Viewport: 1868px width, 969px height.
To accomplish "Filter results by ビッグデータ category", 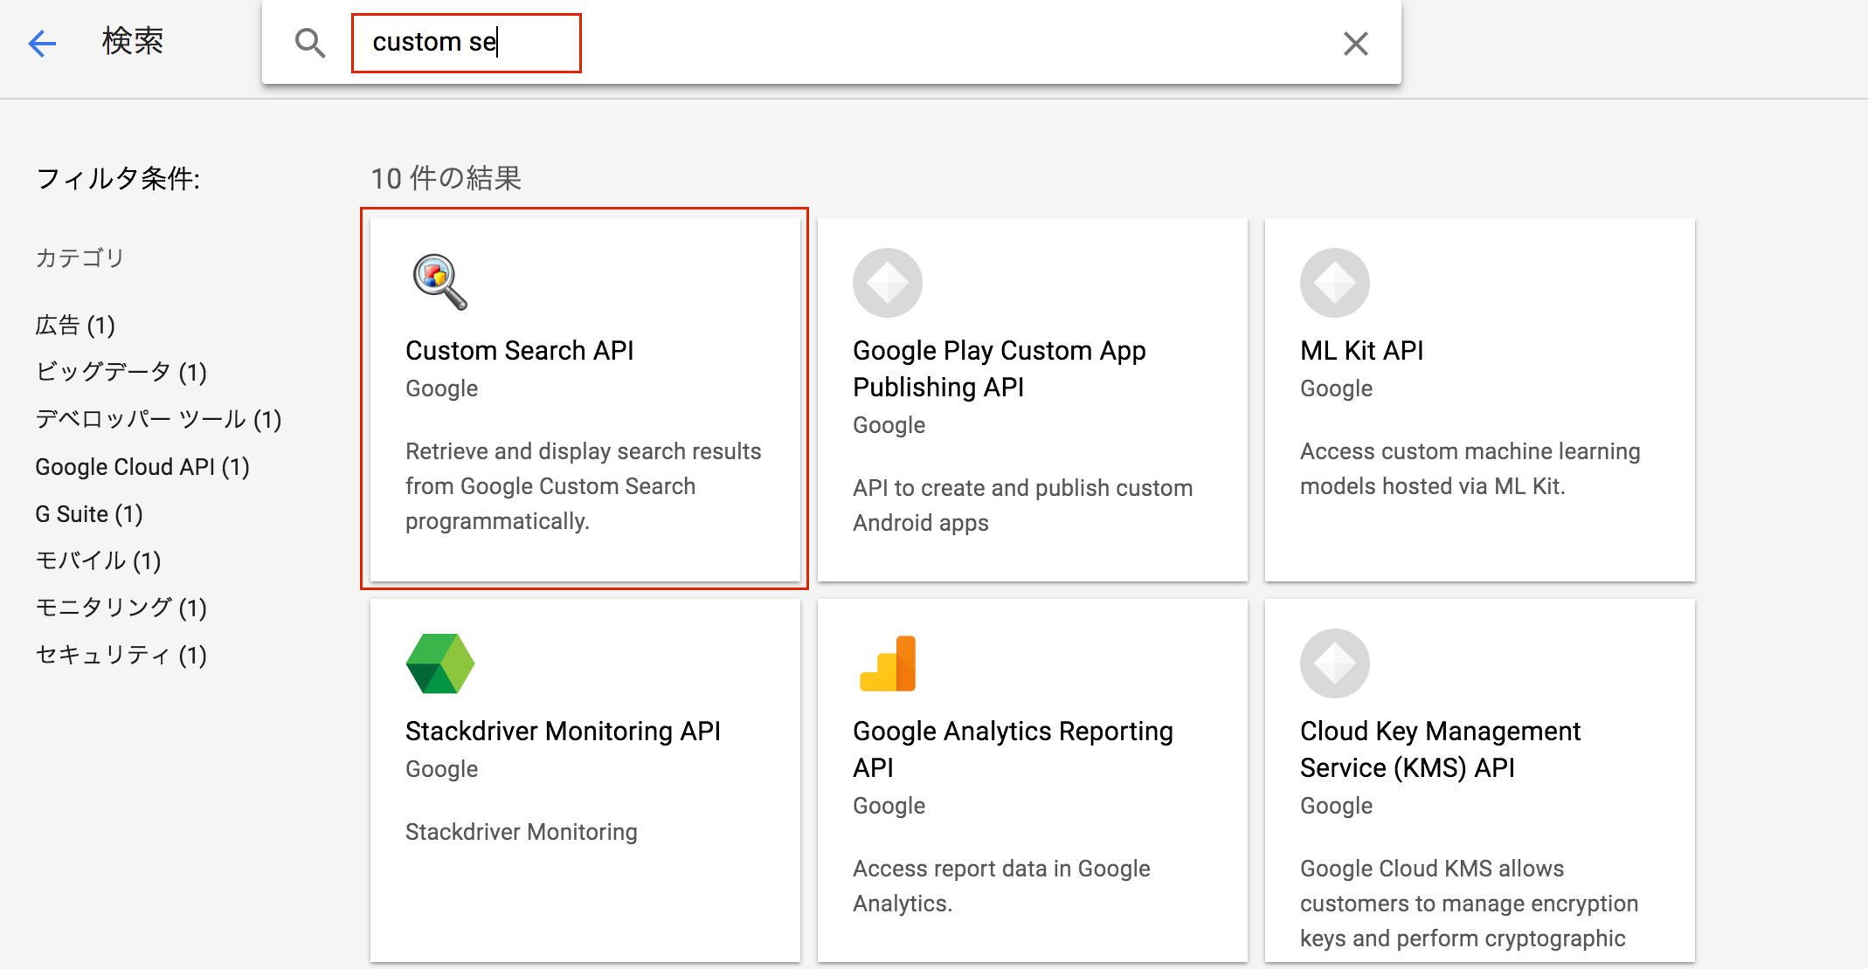I will (x=120, y=372).
